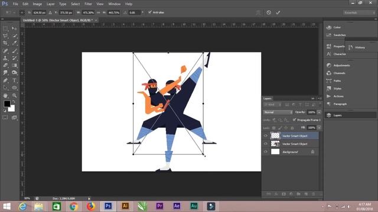Toggle the width-height aspect ratio link
Image resolution: width=378 pixels, height=212 pixels.
[99, 12]
